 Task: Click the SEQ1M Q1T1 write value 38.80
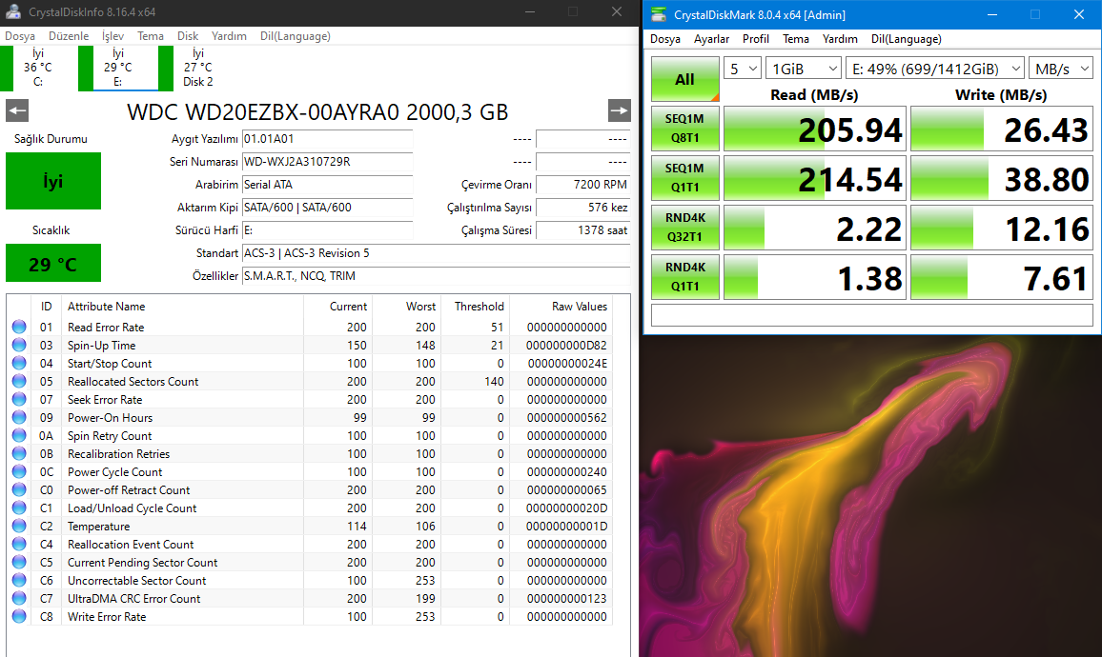click(1002, 178)
